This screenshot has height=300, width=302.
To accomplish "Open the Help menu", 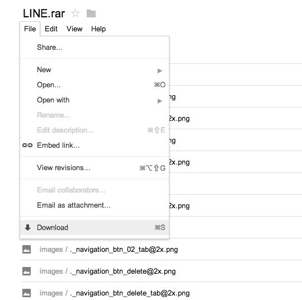I will pos(98,29).
